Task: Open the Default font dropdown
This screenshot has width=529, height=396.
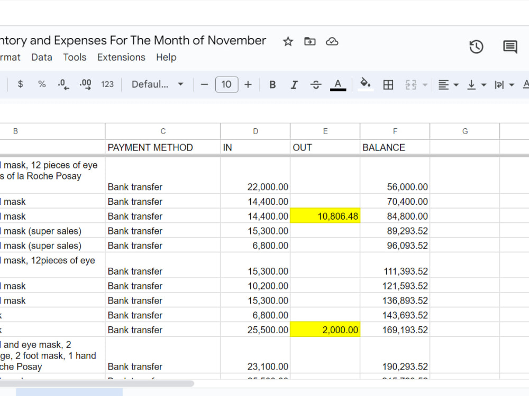Action: coord(158,84)
